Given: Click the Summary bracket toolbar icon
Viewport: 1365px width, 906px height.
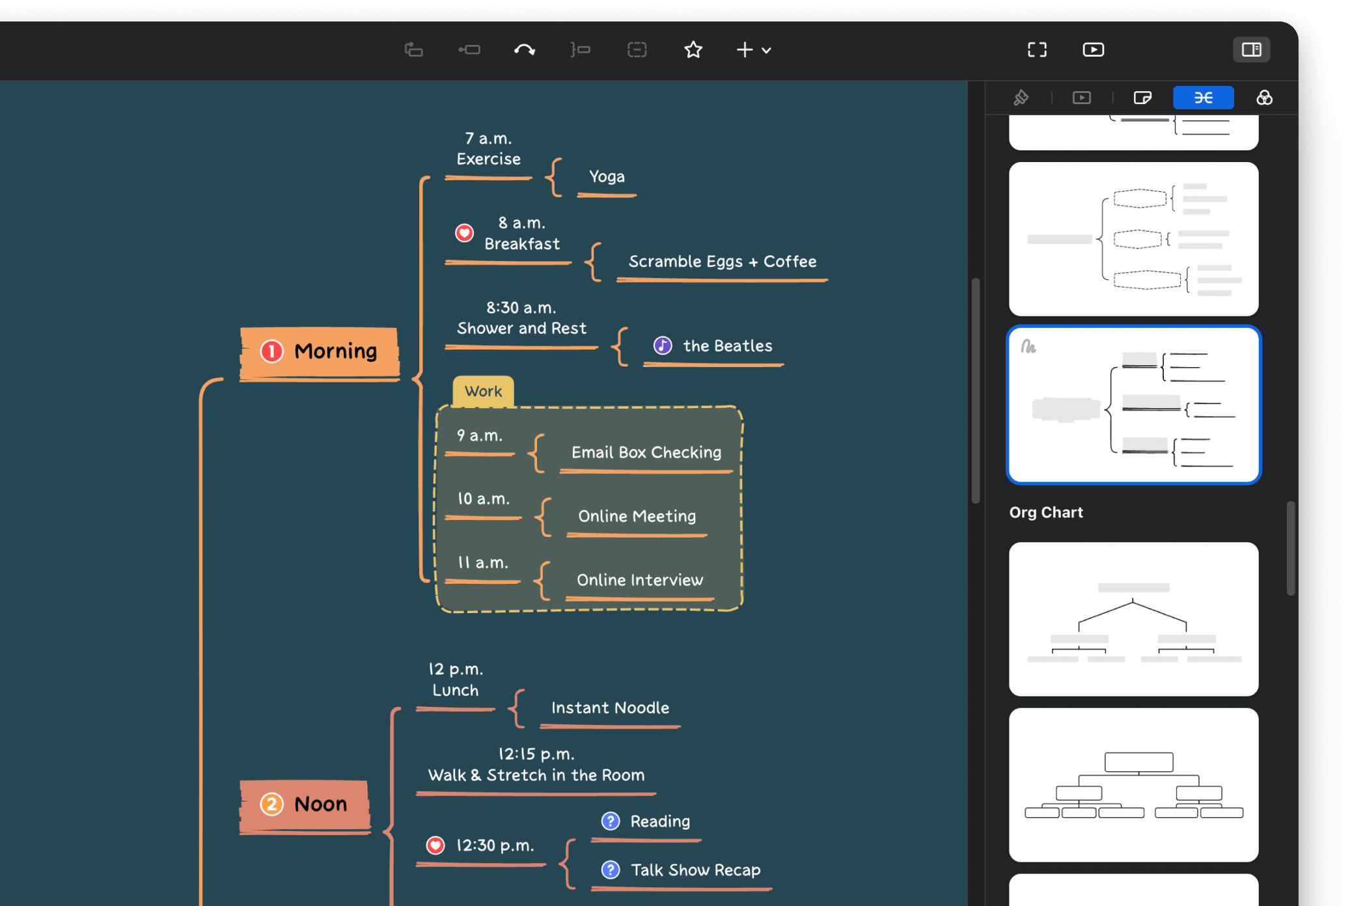Looking at the screenshot, I should click(x=580, y=49).
